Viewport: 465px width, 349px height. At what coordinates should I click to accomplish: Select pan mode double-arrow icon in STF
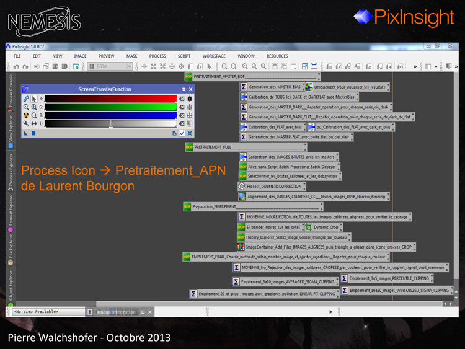click(x=34, y=123)
